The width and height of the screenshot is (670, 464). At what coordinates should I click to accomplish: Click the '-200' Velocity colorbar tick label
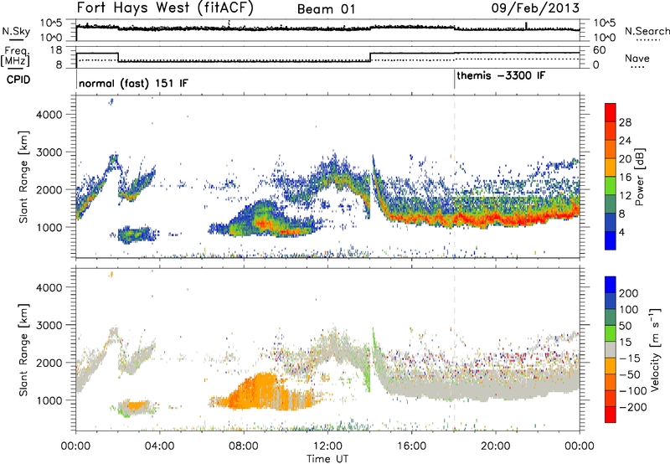click(x=633, y=407)
